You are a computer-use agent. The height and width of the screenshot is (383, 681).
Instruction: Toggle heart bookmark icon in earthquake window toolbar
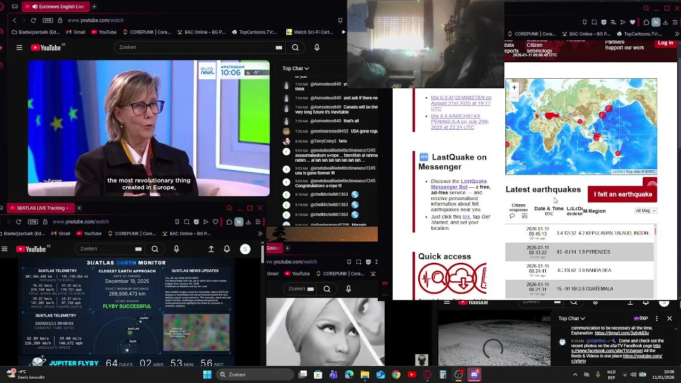click(633, 22)
